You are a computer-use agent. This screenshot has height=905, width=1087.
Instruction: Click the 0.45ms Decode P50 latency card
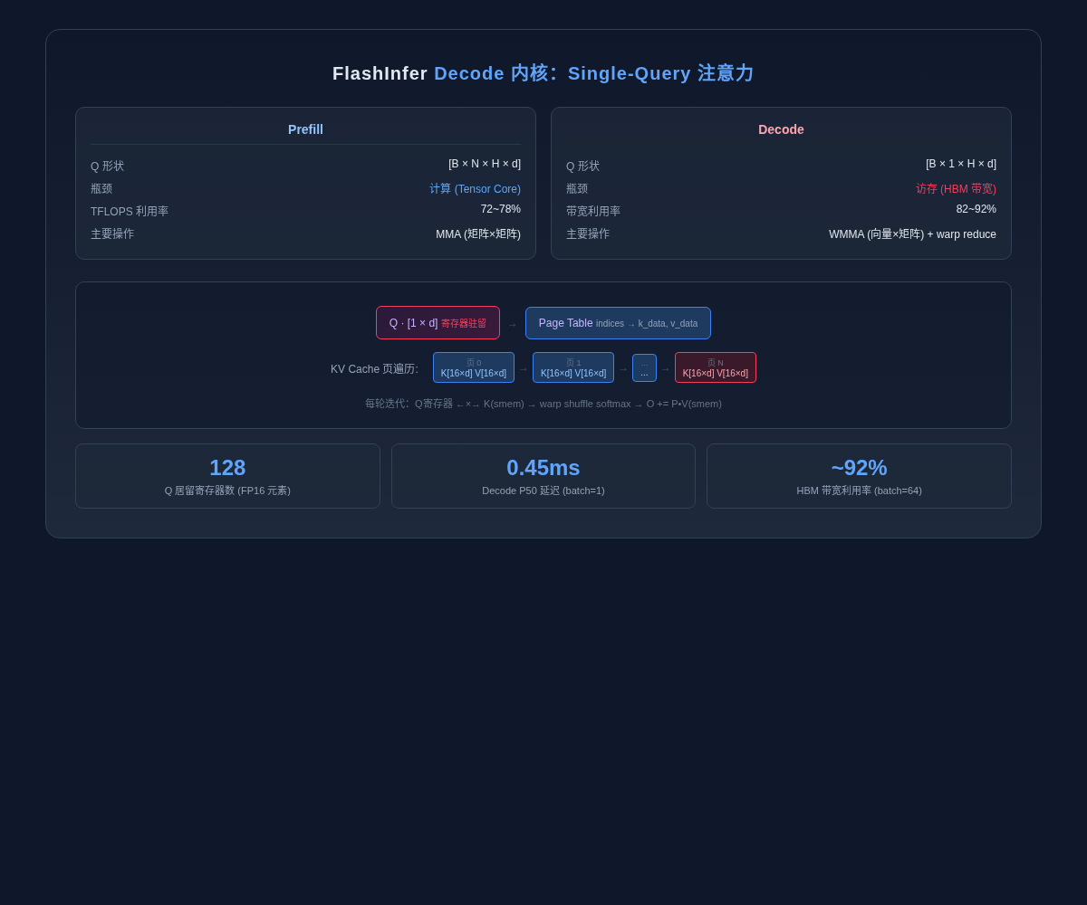pos(543,476)
